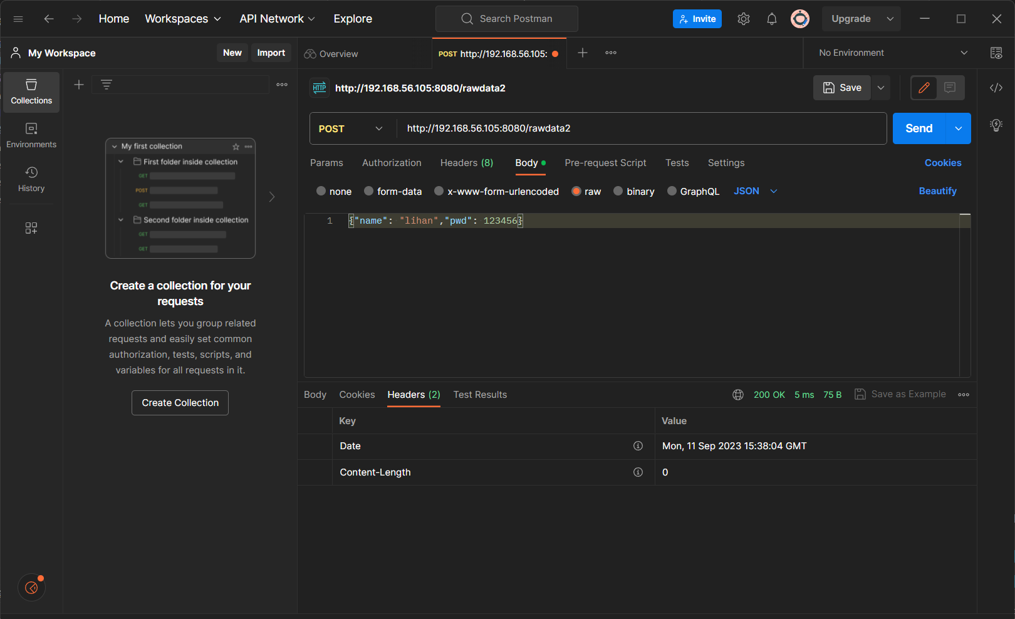Click the Send button

919,128
